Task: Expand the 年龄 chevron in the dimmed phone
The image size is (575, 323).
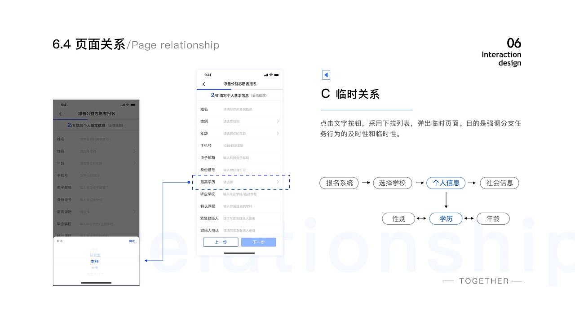Action: coord(134,164)
